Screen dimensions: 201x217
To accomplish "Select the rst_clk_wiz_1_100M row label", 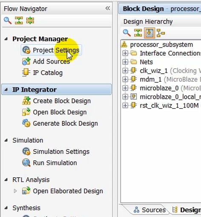I will (x=169, y=105).
